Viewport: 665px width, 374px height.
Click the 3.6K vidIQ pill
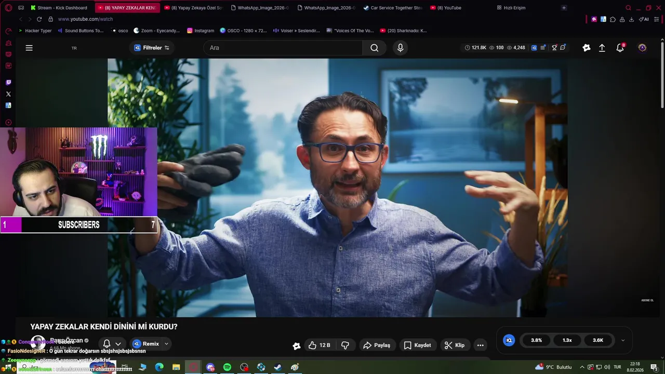pyautogui.click(x=598, y=340)
